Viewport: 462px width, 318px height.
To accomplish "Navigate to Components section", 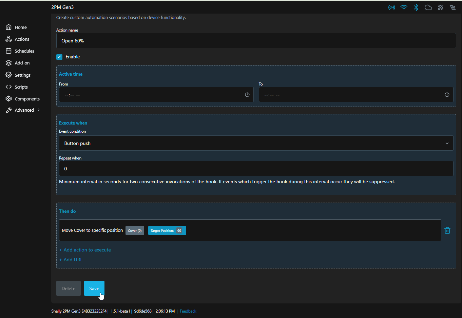I will pyautogui.click(x=27, y=99).
